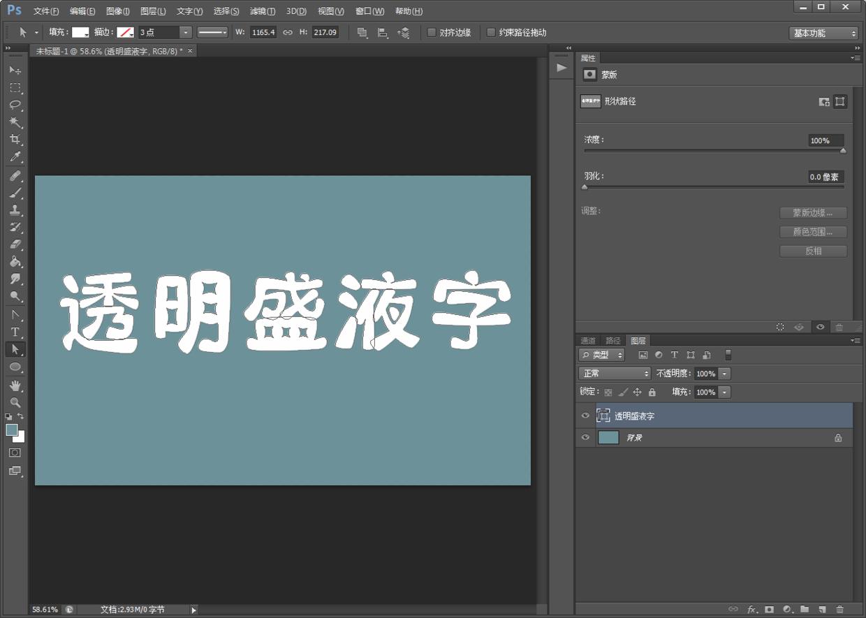Enable the 对齐边缘 checkbox
Image resolution: width=866 pixels, height=618 pixels.
point(432,31)
